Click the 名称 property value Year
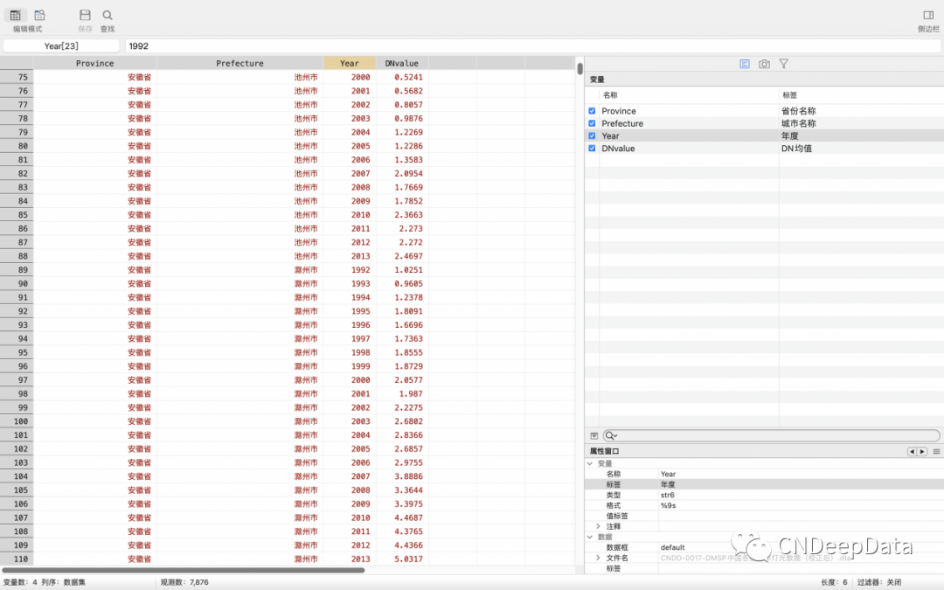Viewport: 944px width, 590px height. point(668,474)
